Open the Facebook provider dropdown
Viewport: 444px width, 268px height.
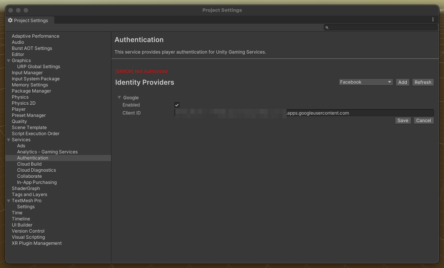pos(365,82)
